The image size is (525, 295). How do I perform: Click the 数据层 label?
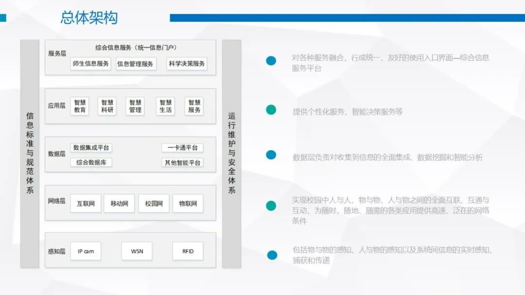[x=56, y=154]
